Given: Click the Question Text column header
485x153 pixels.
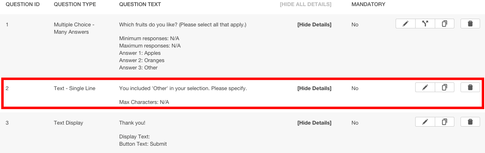Looking at the screenshot, I should [140, 4].
